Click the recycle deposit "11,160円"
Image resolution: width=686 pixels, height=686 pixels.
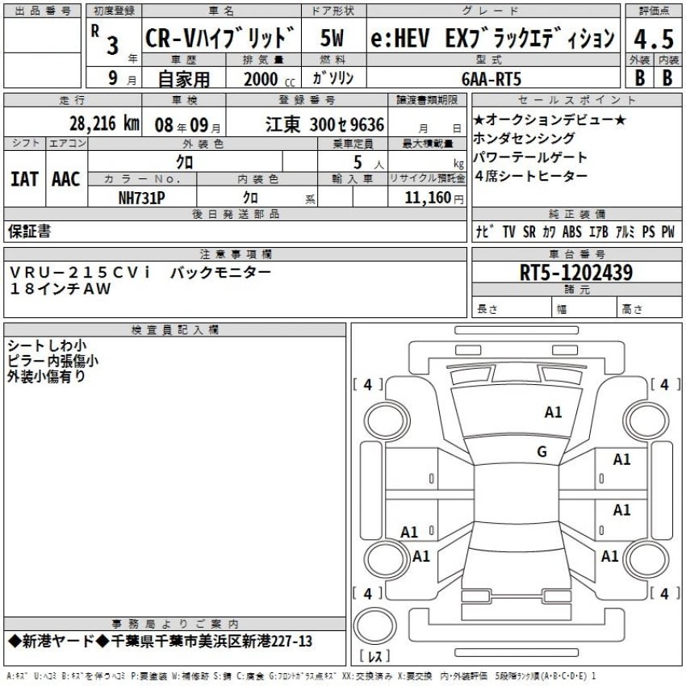pos(434,198)
